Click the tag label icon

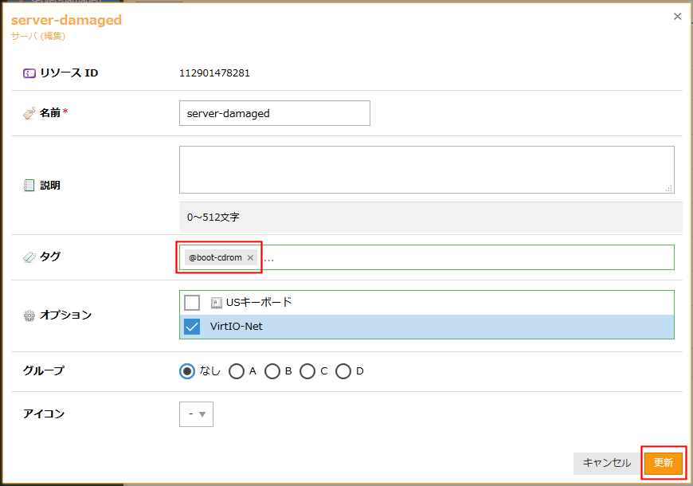pos(29,257)
